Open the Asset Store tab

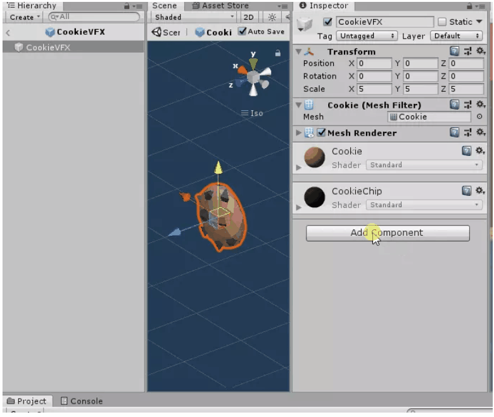(221, 6)
